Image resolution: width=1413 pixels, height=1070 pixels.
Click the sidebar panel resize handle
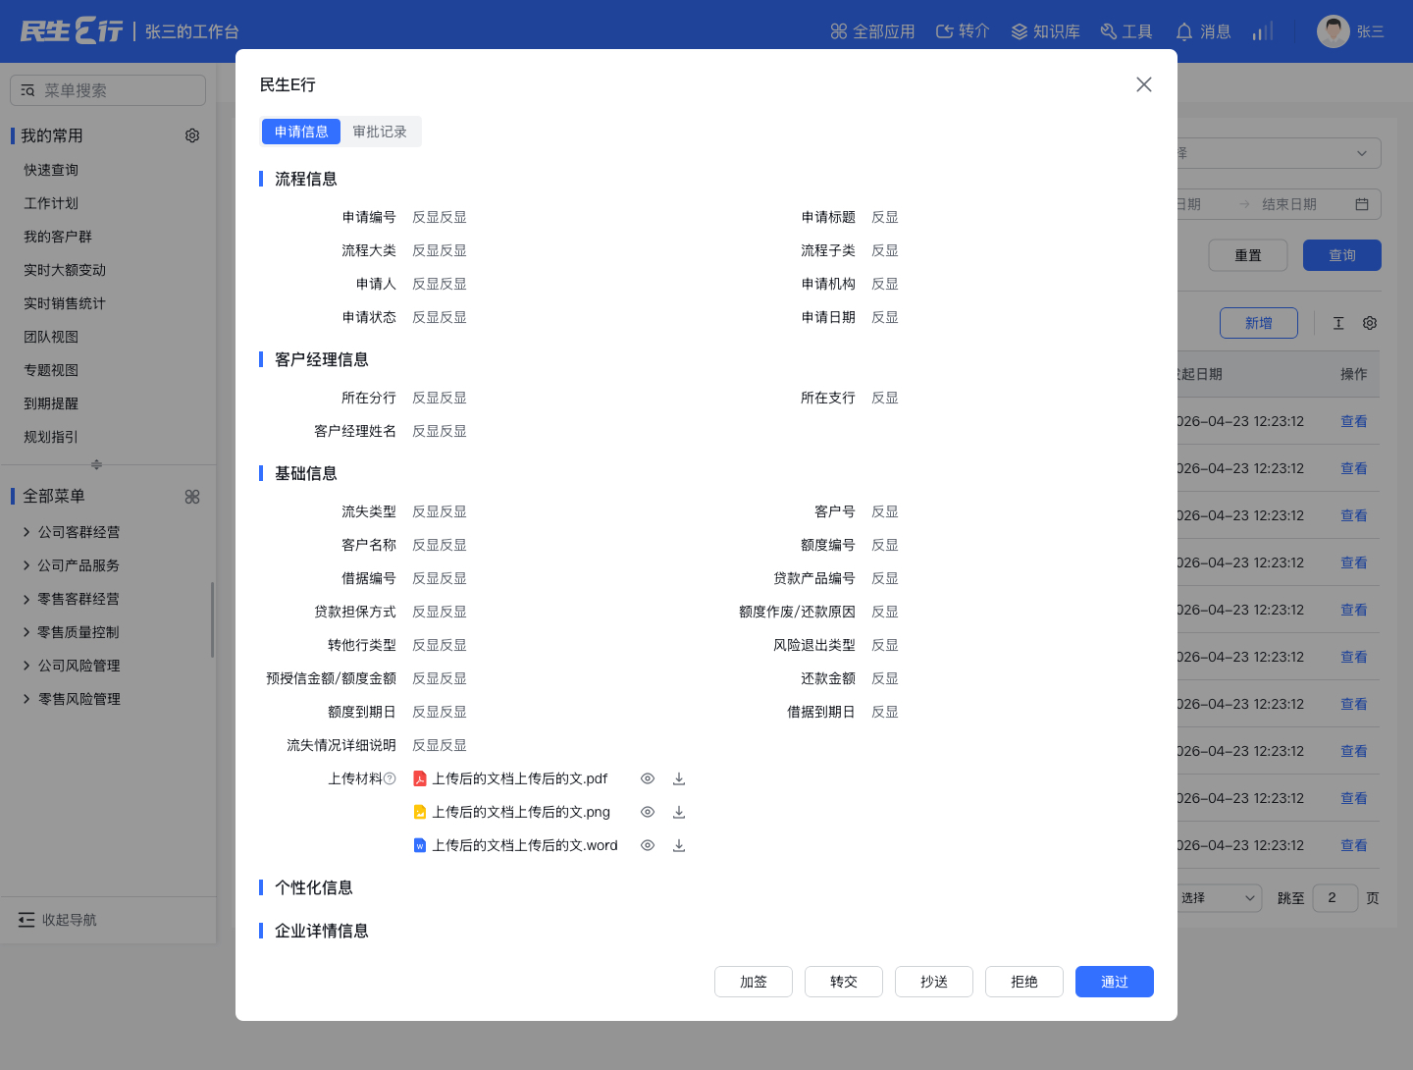coord(96,464)
